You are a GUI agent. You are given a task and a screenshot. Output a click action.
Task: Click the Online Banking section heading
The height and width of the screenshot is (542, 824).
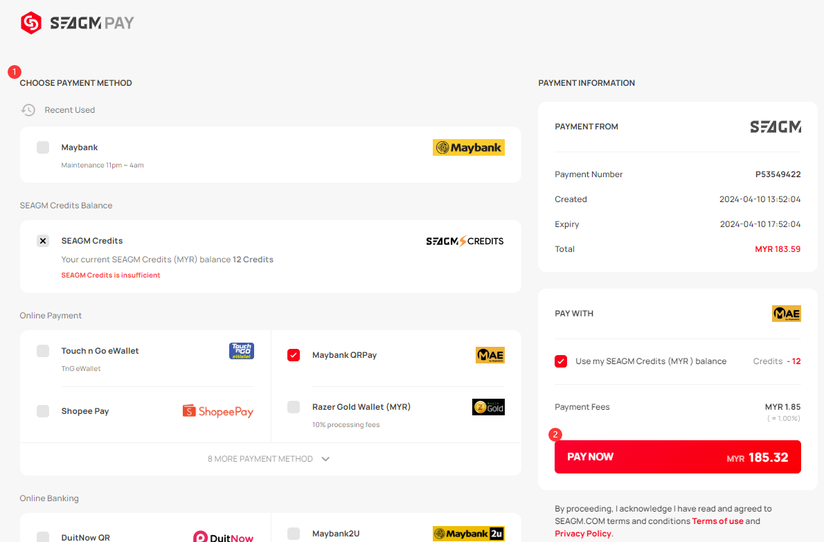click(49, 498)
